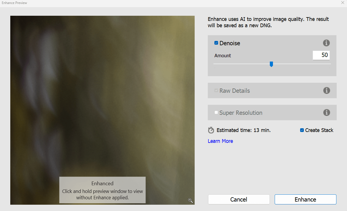Screen dimensions: 347x211
Task: Start enhancement with the Enhance button
Action: (305, 199)
